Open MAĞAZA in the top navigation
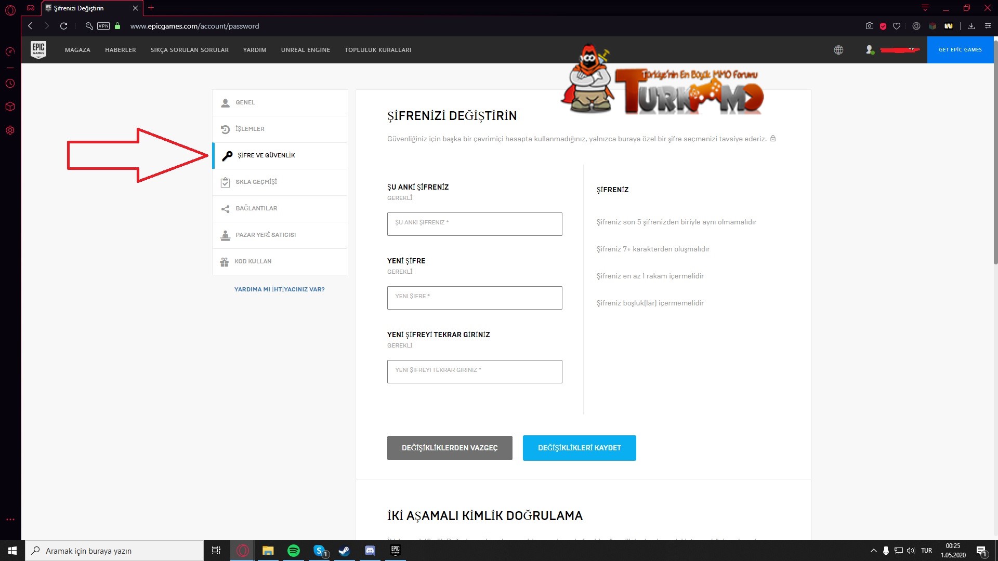 [77, 50]
